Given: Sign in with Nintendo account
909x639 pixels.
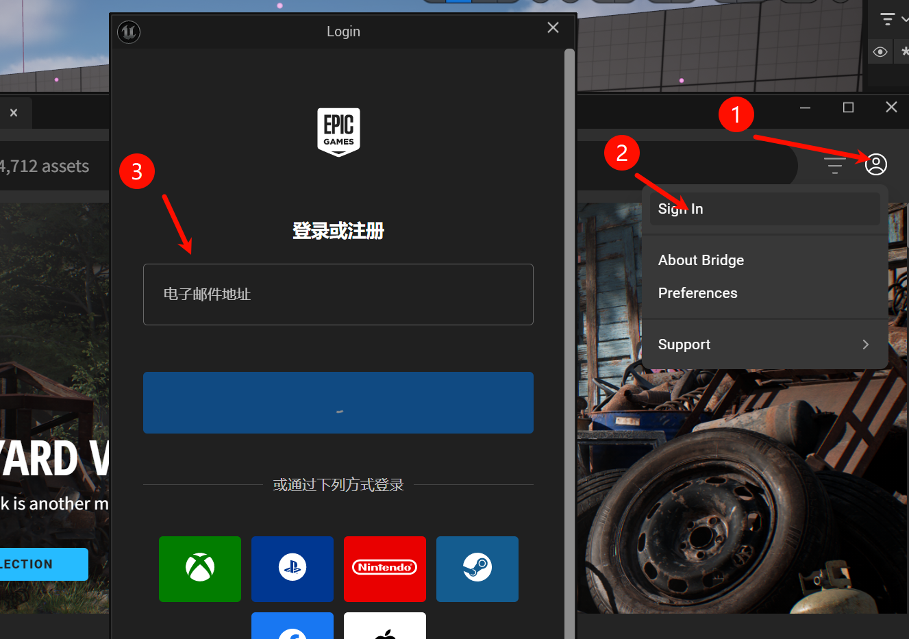Looking at the screenshot, I should 385,568.
